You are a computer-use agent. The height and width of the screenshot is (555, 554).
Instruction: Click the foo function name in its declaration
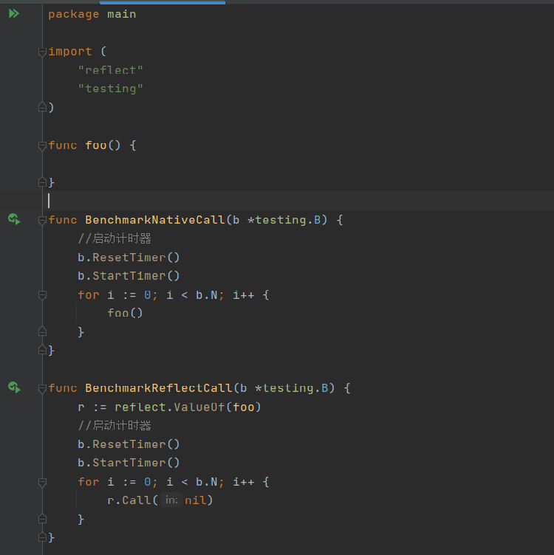96,145
